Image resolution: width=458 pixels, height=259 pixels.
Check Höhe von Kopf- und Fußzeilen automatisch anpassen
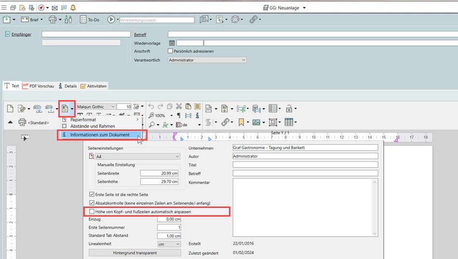[92, 211]
